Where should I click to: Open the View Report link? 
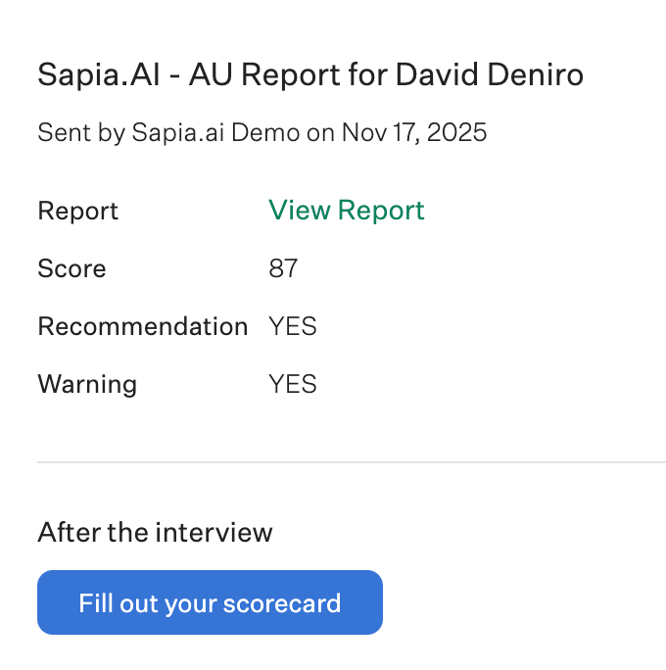[346, 211]
